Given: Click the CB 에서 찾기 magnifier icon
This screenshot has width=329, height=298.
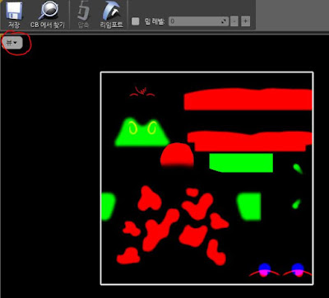Looking at the screenshot, I should (x=49, y=11).
